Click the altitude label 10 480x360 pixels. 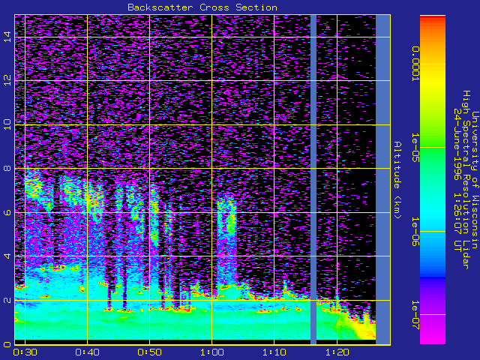(x=7, y=124)
